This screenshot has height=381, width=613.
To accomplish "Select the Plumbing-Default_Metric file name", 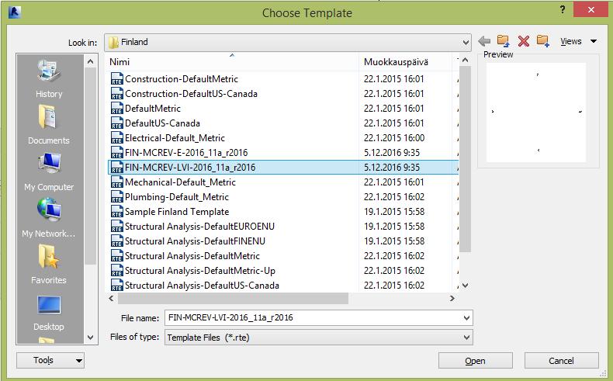I will [x=177, y=197].
